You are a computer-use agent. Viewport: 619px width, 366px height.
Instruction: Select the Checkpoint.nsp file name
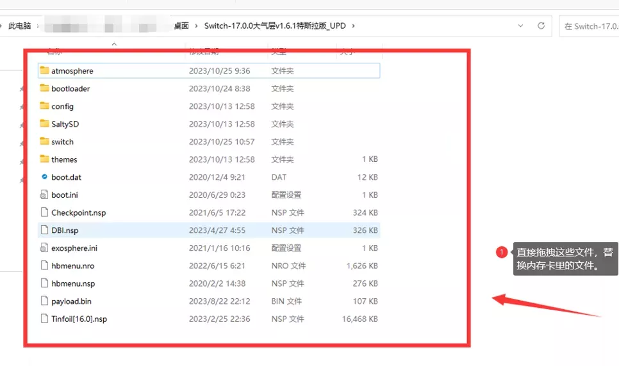(79, 213)
